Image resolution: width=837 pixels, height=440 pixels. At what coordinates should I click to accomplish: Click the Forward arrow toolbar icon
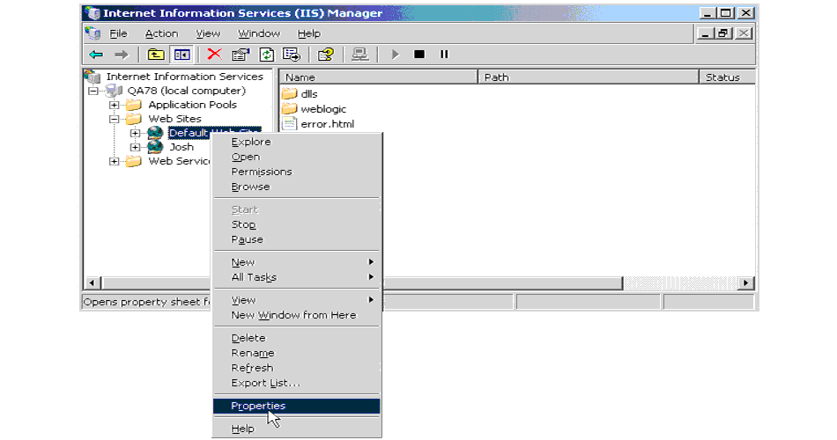pyautogui.click(x=122, y=55)
